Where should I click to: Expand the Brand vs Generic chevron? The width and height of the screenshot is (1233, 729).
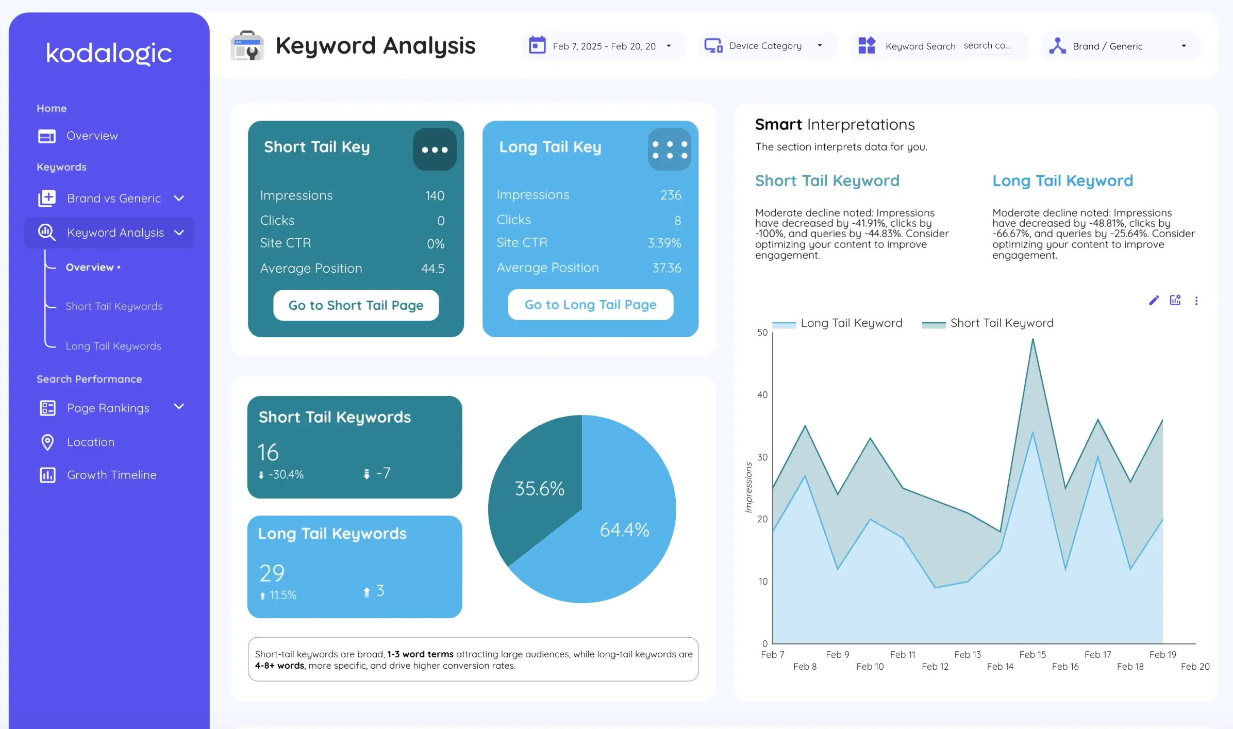point(179,198)
